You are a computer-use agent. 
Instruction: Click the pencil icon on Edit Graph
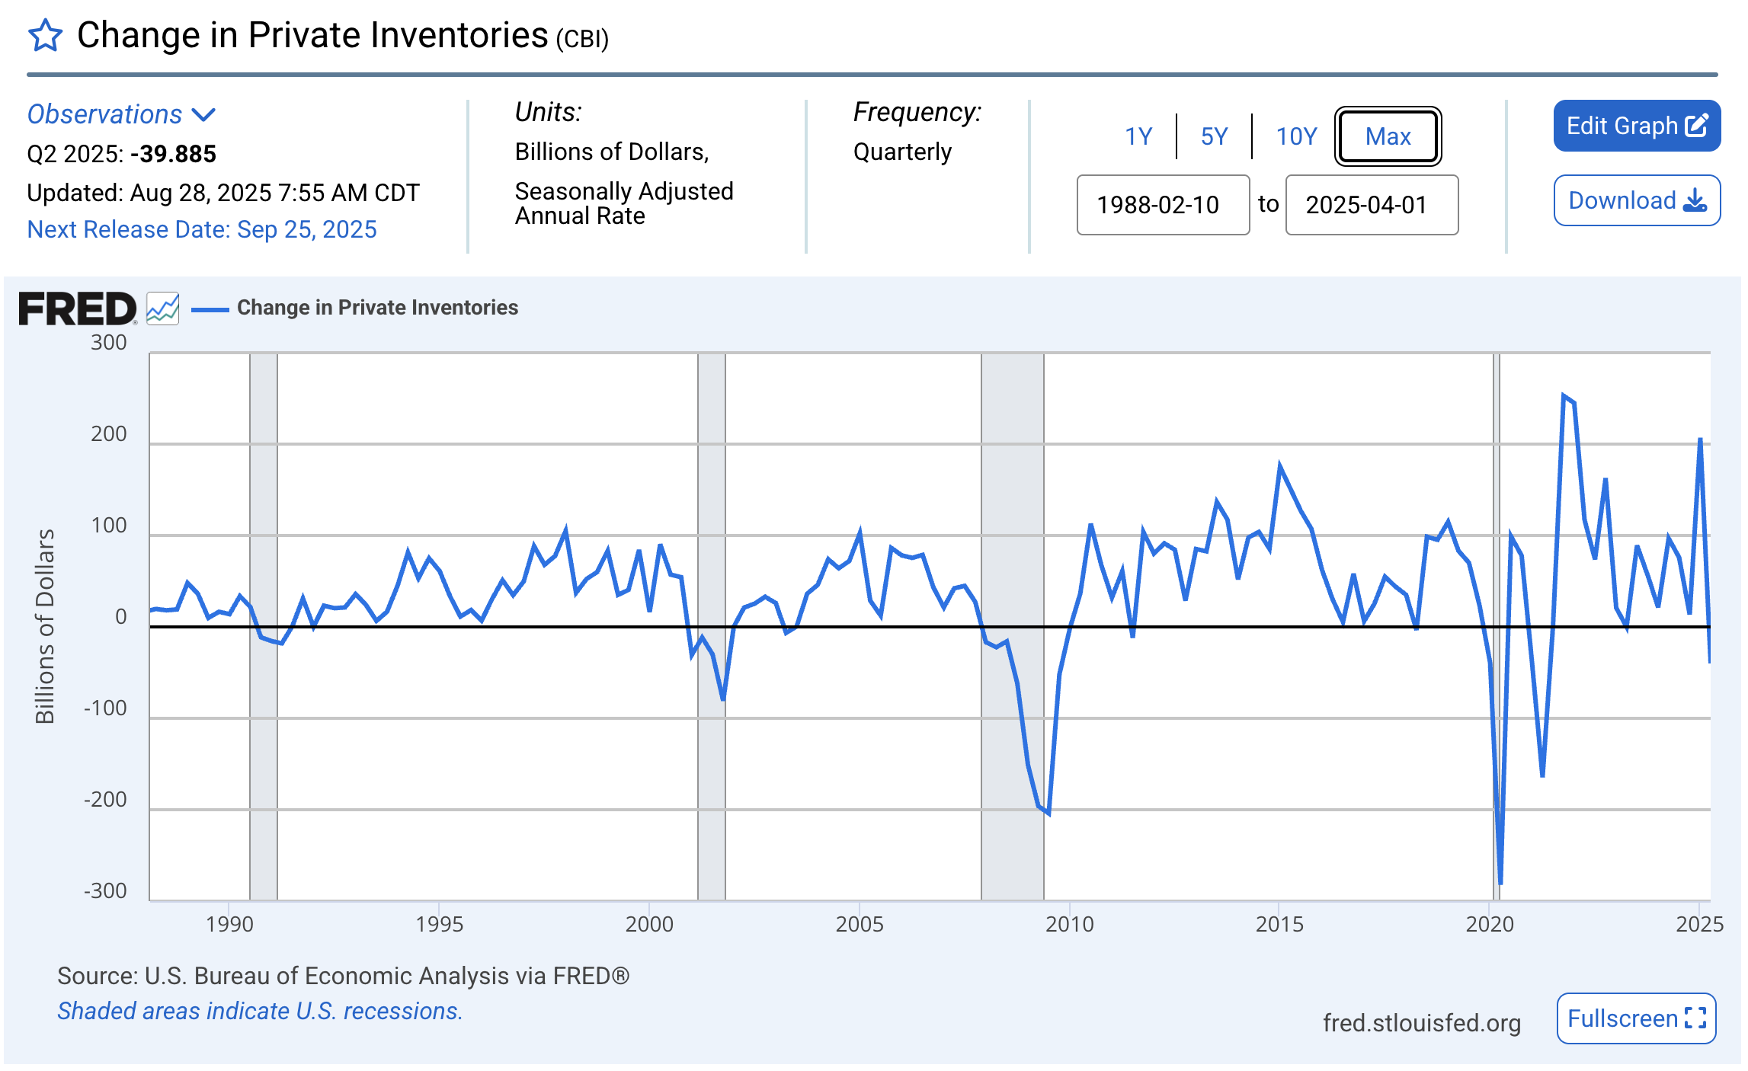coord(1695,126)
